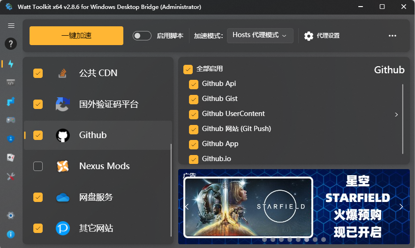Viewport: 415px width, 248px height.
Task: Click the Starfield advertisement banner
Action: 294,207
